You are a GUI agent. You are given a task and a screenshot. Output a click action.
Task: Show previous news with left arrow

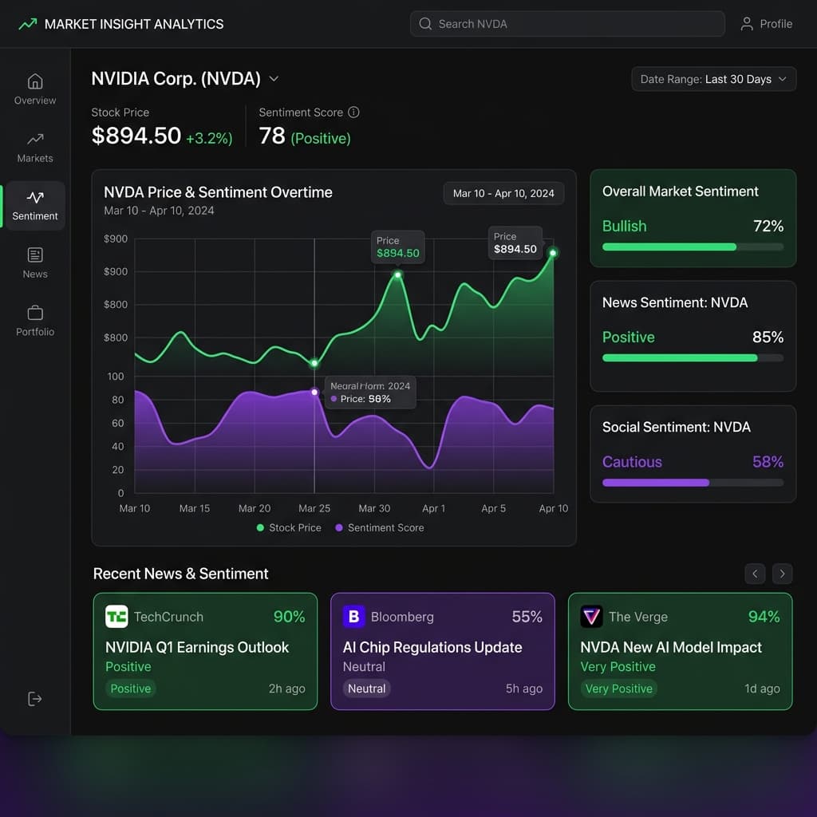pyautogui.click(x=755, y=574)
